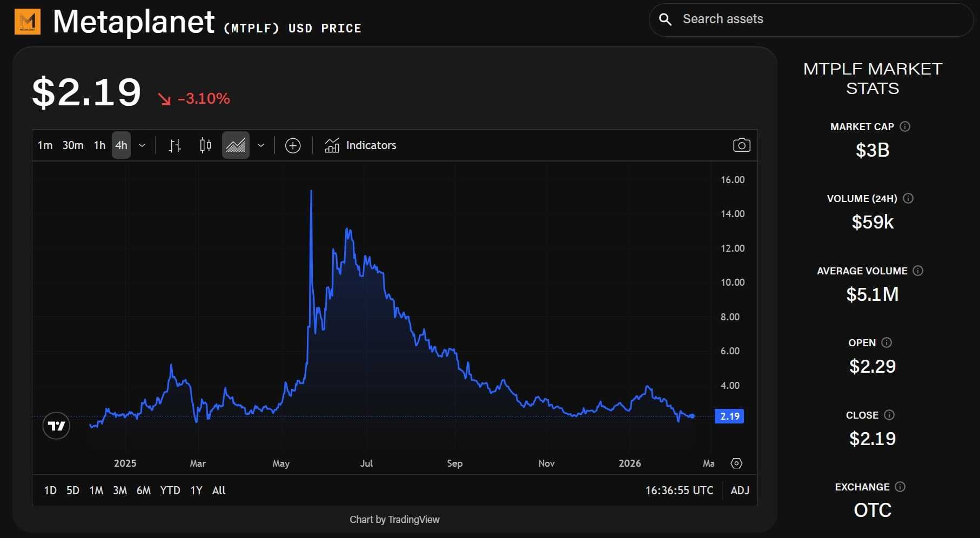Click the TradingView watermark logo

point(56,426)
